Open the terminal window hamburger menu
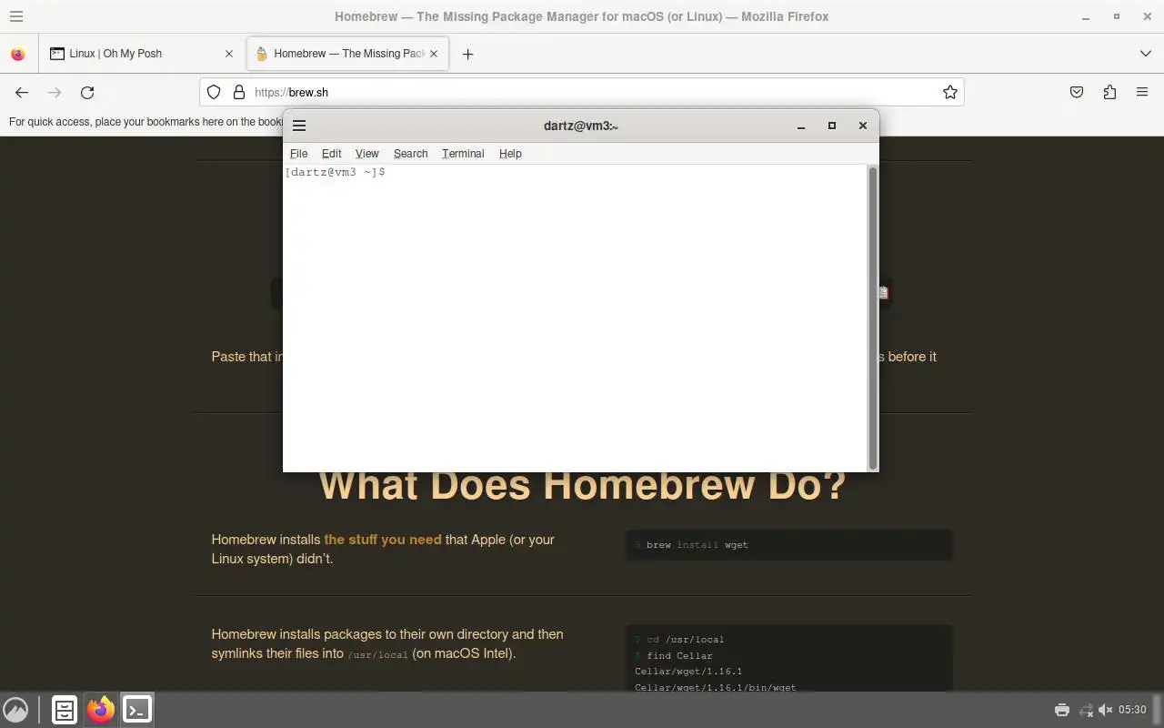Image resolution: width=1164 pixels, height=728 pixels. (x=299, y=126)
